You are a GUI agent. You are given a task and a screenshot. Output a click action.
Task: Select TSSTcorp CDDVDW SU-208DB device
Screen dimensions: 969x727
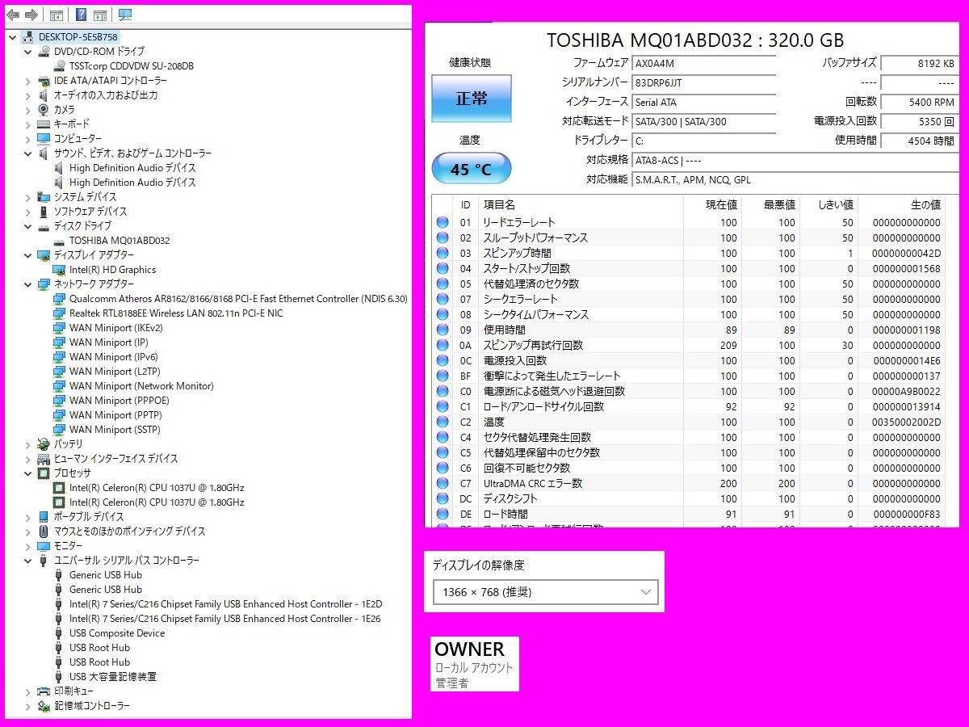131,65
